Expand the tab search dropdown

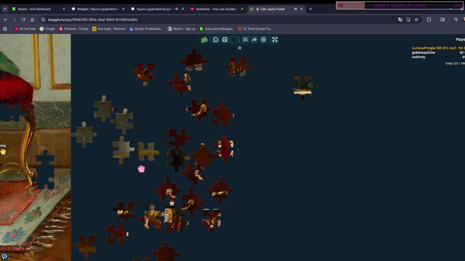(x=5, y=9)
